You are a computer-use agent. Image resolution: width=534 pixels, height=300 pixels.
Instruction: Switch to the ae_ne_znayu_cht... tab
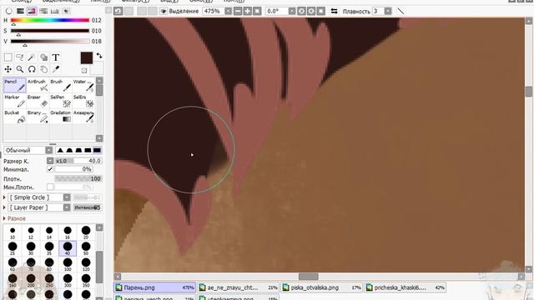239,287
